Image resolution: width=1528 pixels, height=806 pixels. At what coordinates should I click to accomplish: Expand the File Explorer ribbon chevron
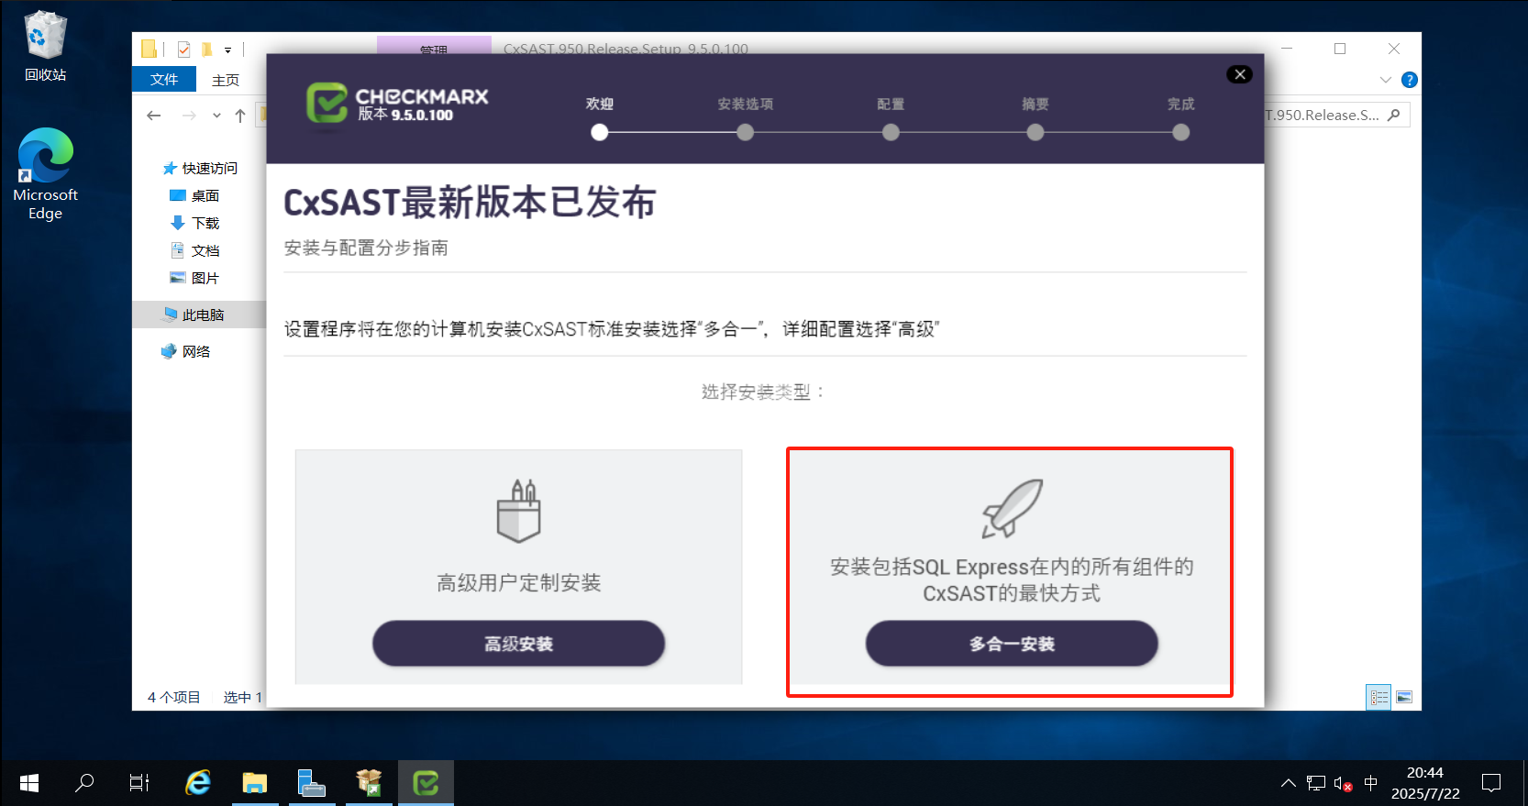1386,80
